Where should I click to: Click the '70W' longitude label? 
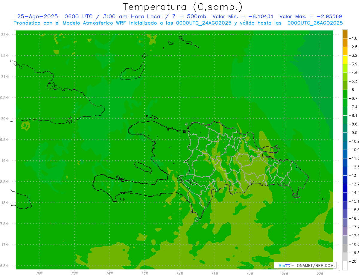click(250, 273)
